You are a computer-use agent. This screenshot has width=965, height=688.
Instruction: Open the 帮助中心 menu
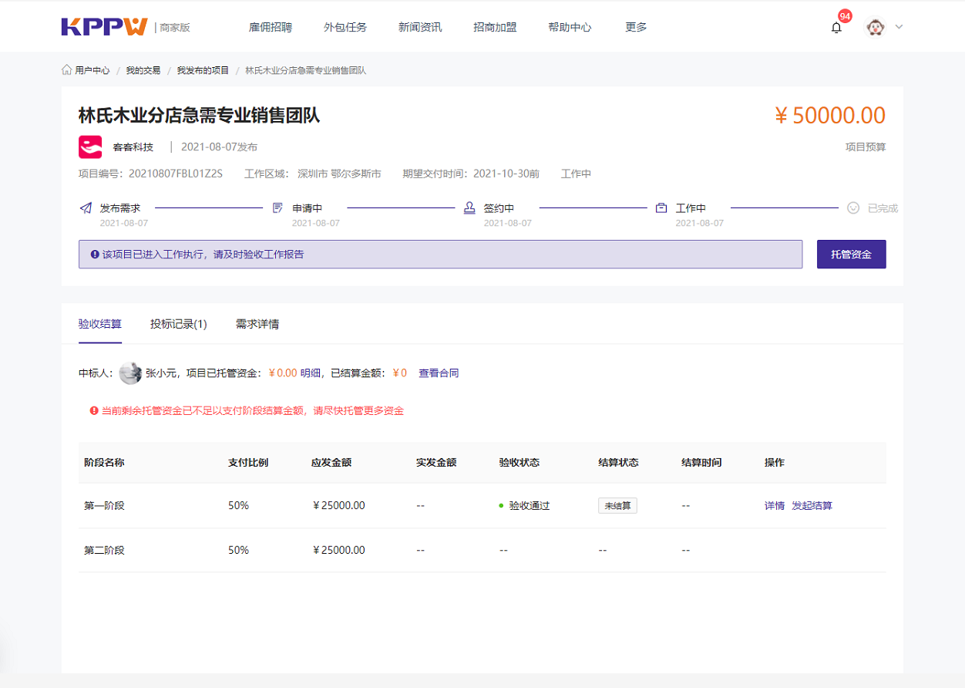[570, 27]
